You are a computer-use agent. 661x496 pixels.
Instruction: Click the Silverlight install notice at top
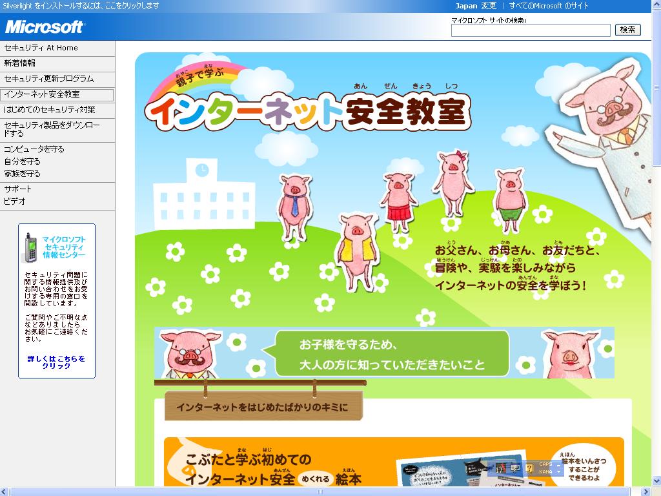81,5
